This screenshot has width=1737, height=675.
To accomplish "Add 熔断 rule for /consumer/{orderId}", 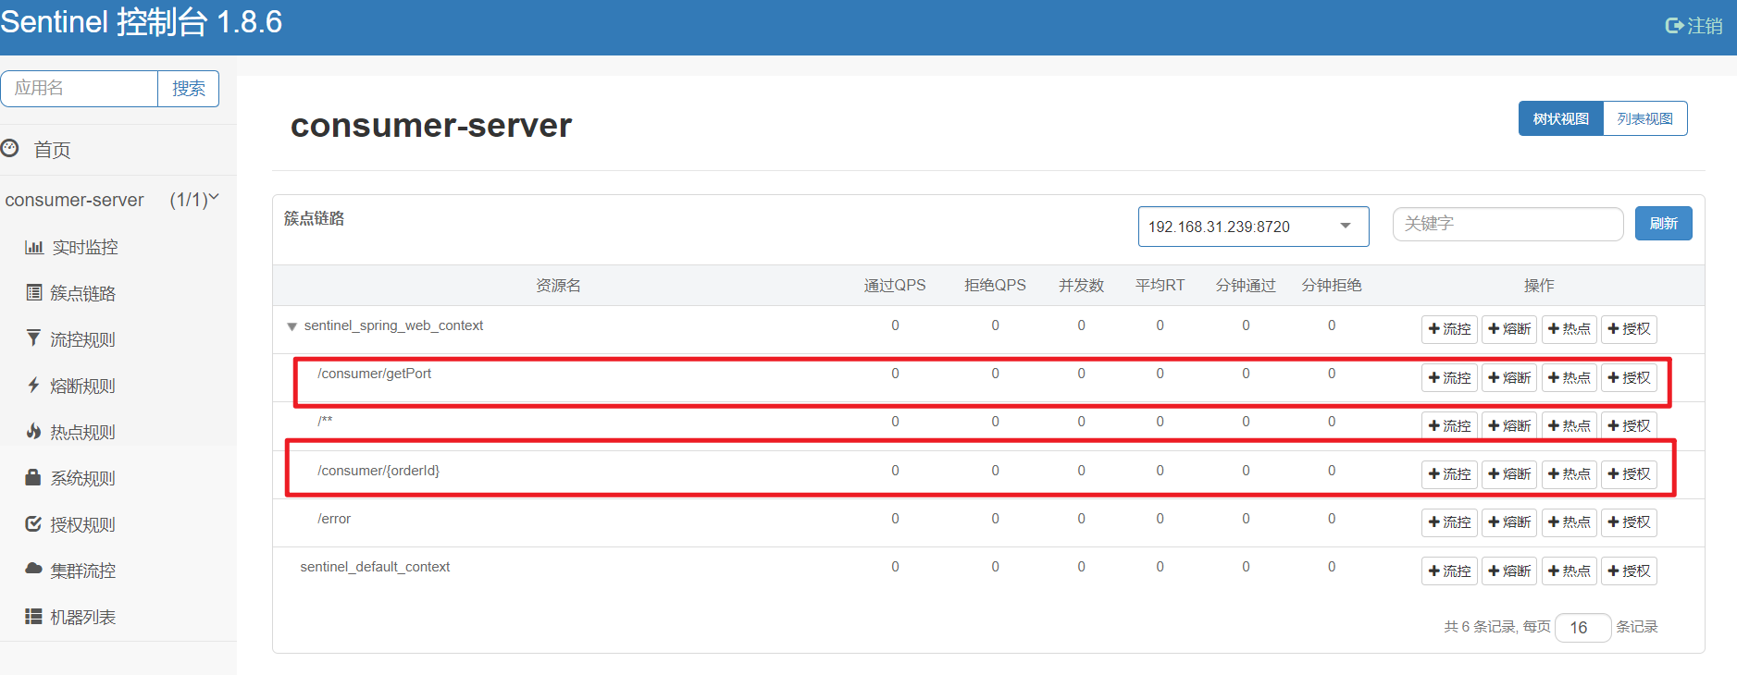I will [x=1509, y=473].
